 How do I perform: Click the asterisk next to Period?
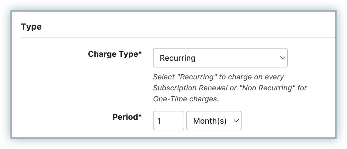point(140,116)
